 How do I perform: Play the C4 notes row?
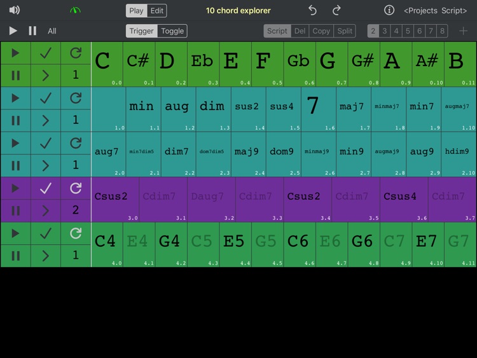click(15, 233)
